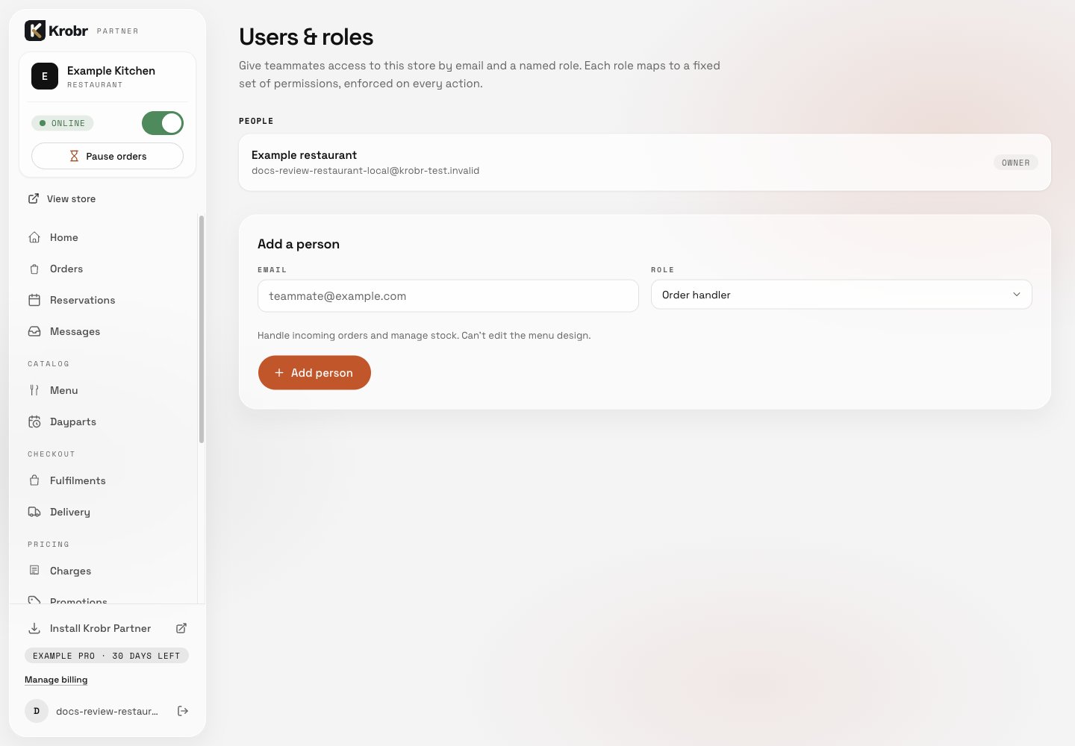Click the OWNER role badge
The width and height of the screenshot is (1075, 746).
pyautogui.click(x=1015, y=163)
